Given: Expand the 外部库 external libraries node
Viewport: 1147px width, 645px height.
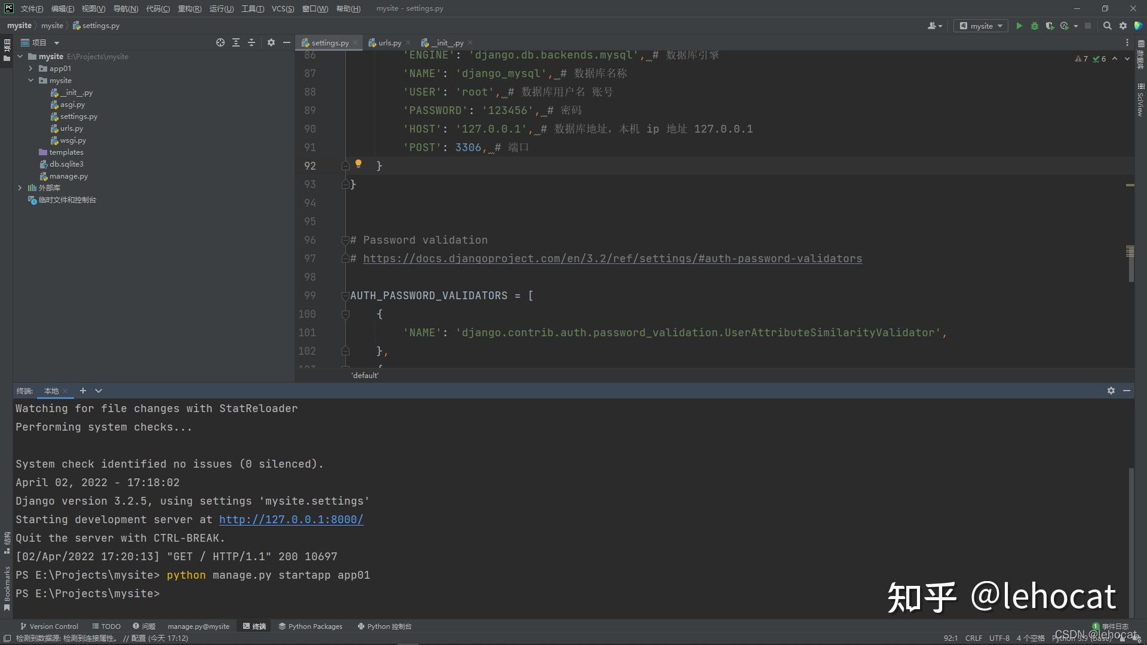Looking at the screenshot, I should 20,188.
